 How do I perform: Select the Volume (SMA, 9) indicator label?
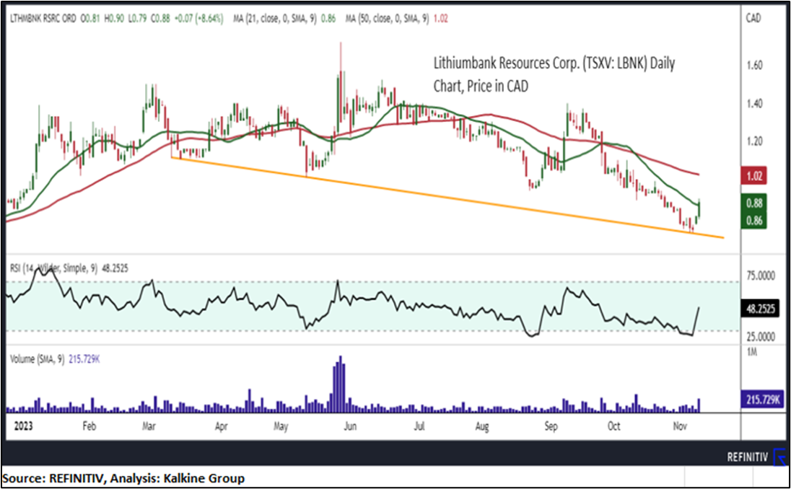point(38,359)
